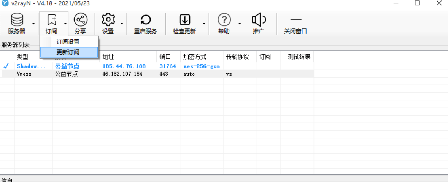Click address 185.44.76.188
Image resolution: width=448 pixels, height=182 pixels.
click(x=124, y=66)
